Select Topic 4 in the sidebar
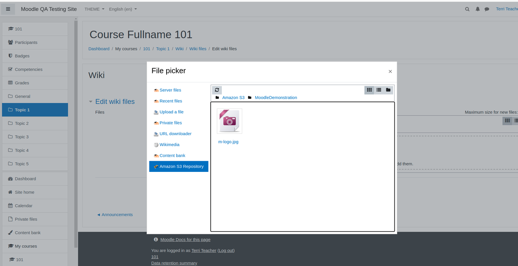 (35, 150)
